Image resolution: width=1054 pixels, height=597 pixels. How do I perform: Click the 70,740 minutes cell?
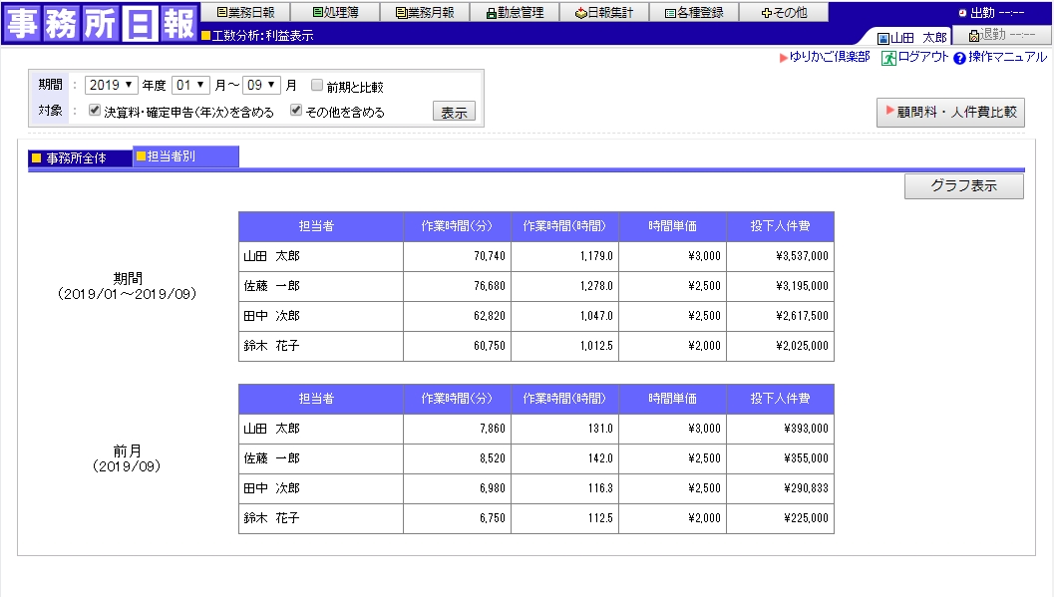[x=457, y=256]
